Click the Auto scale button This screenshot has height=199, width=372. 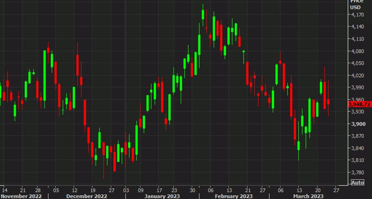pos(357,182)
